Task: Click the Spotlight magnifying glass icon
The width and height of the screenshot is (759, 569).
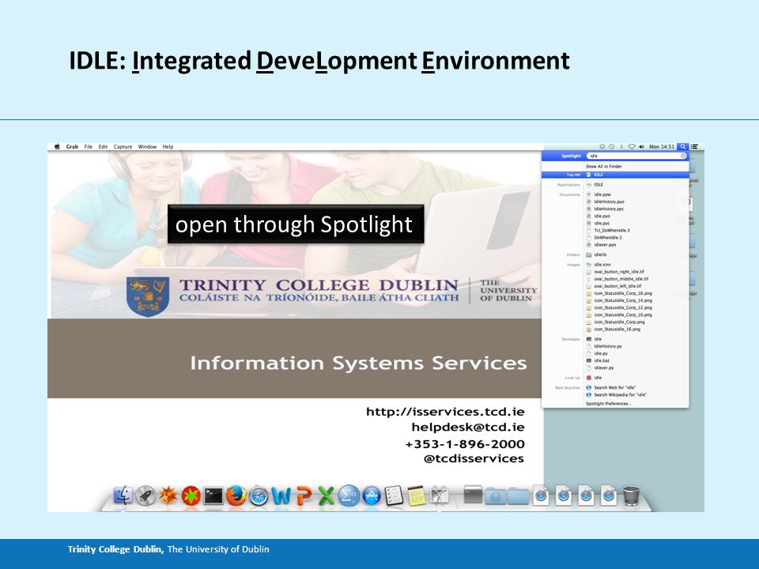Action: (x=682, y=147)
